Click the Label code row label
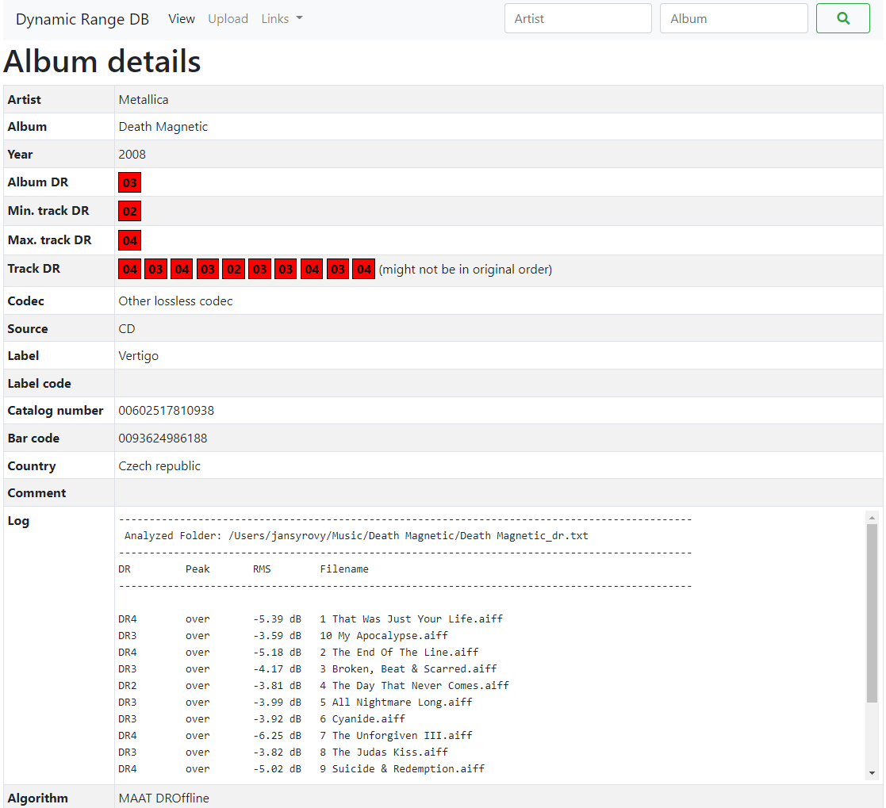 coord(39,384)
